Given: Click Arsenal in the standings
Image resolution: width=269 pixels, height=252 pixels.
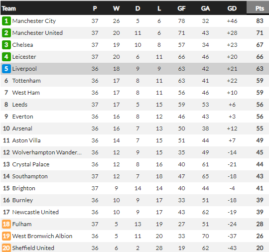Looking at the screenshot, I should click(22, 128).
